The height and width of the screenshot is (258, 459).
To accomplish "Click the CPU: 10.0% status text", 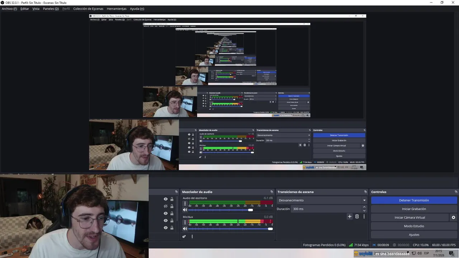I will click(421, 245).
